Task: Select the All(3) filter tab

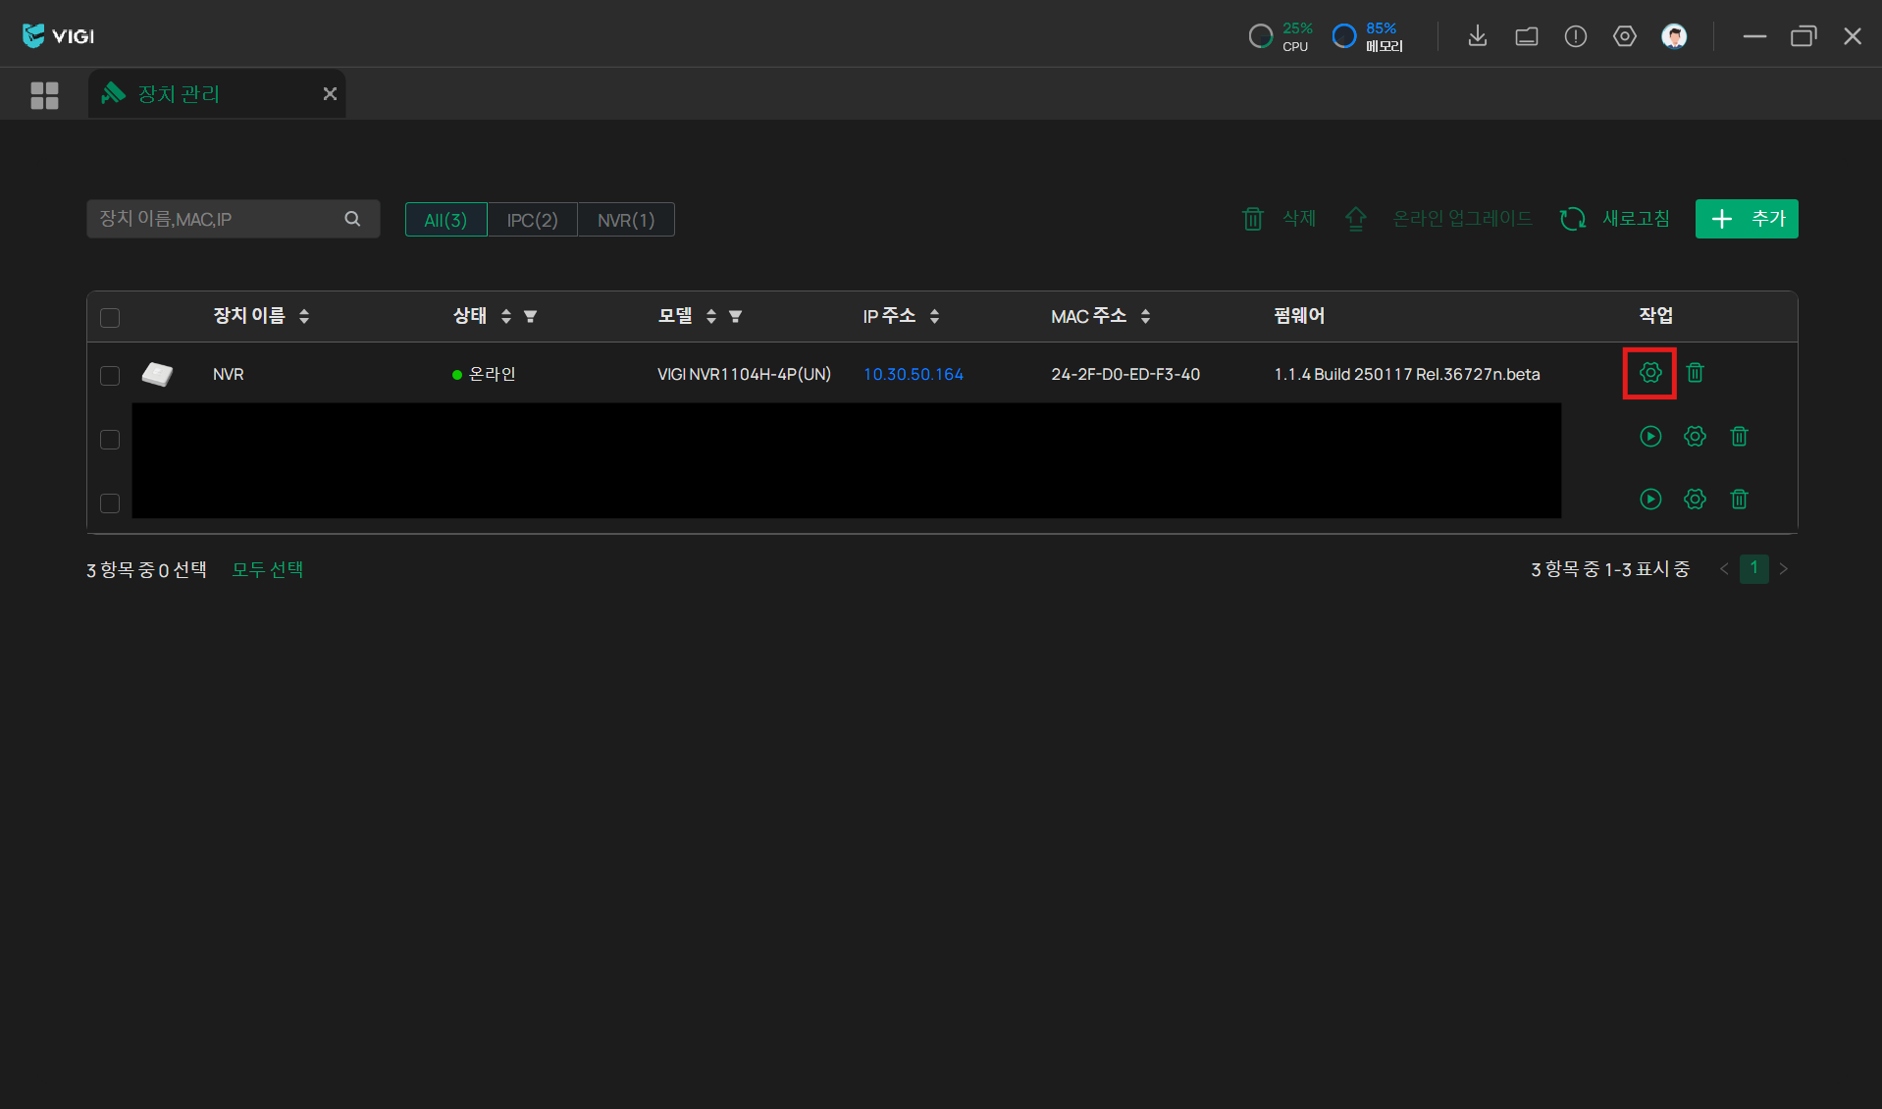Action: [x=445, y=220]
